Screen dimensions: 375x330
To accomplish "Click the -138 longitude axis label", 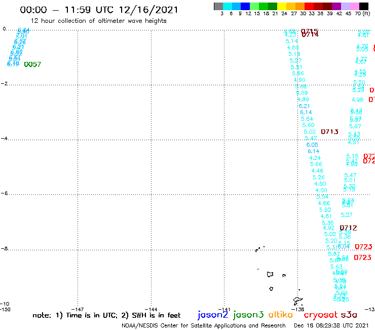I will click(x=297, y=309).
